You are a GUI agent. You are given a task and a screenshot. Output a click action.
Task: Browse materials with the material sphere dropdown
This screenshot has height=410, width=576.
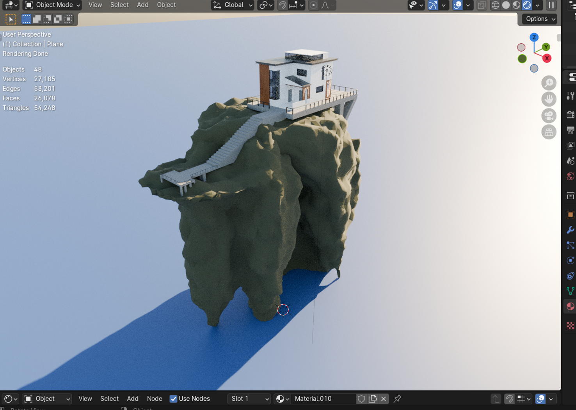(283, 399)
